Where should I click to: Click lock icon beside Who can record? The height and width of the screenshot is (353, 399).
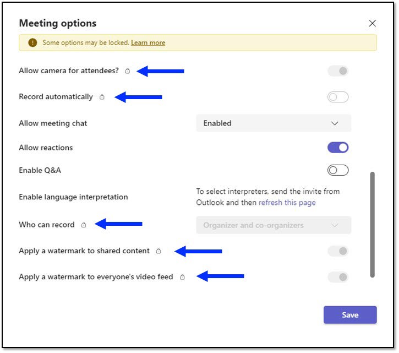coord(84,225)
